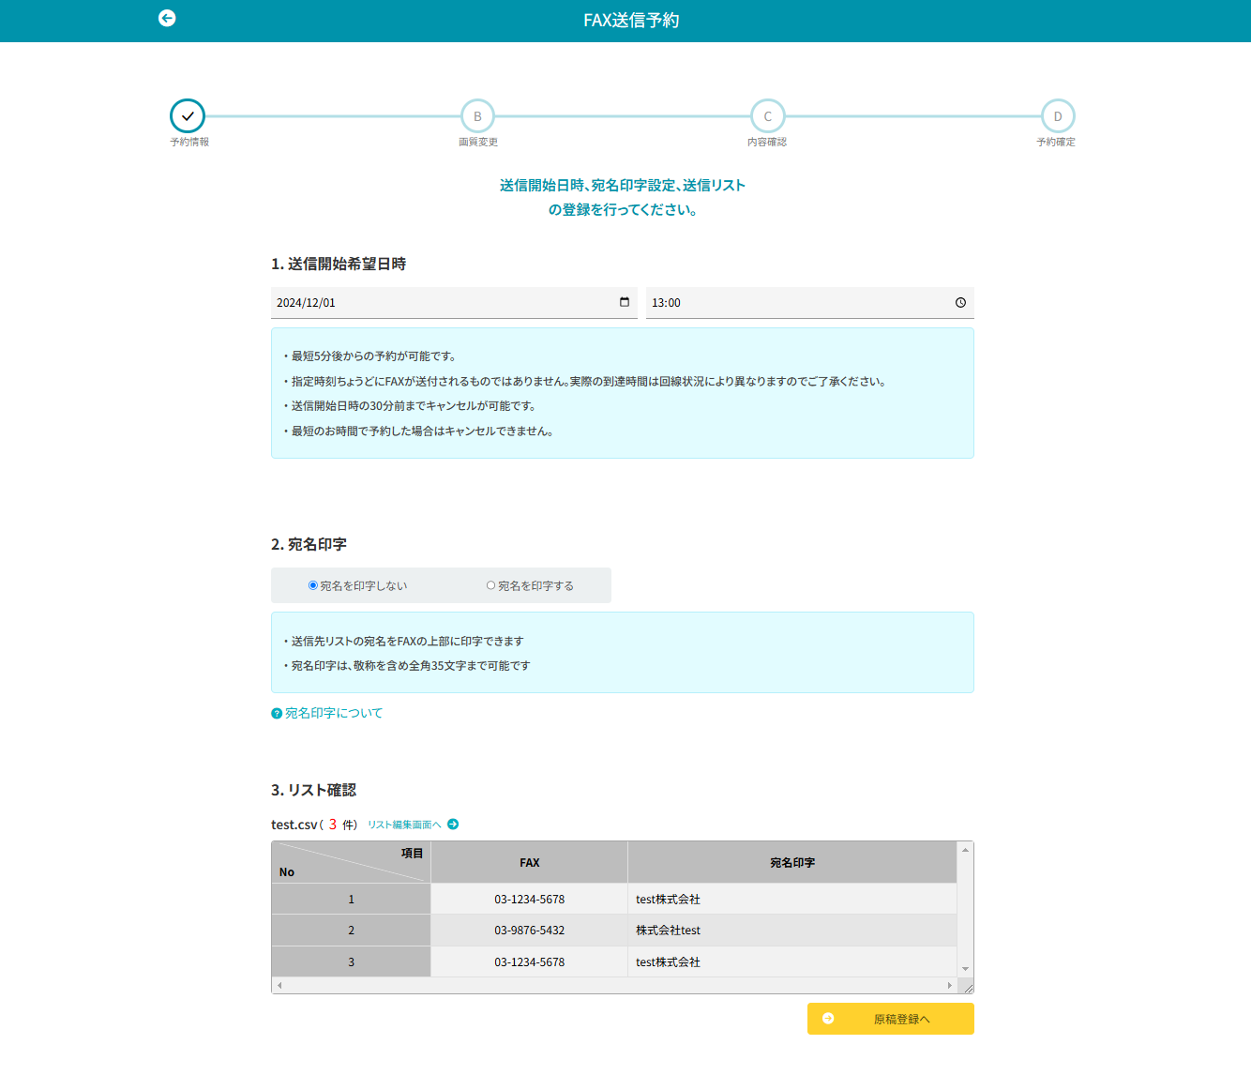The width and height of the screenshot is (1251, 1090).
Task: Click the 2. 宛名印字 section heading
Action: click(309, 545)
